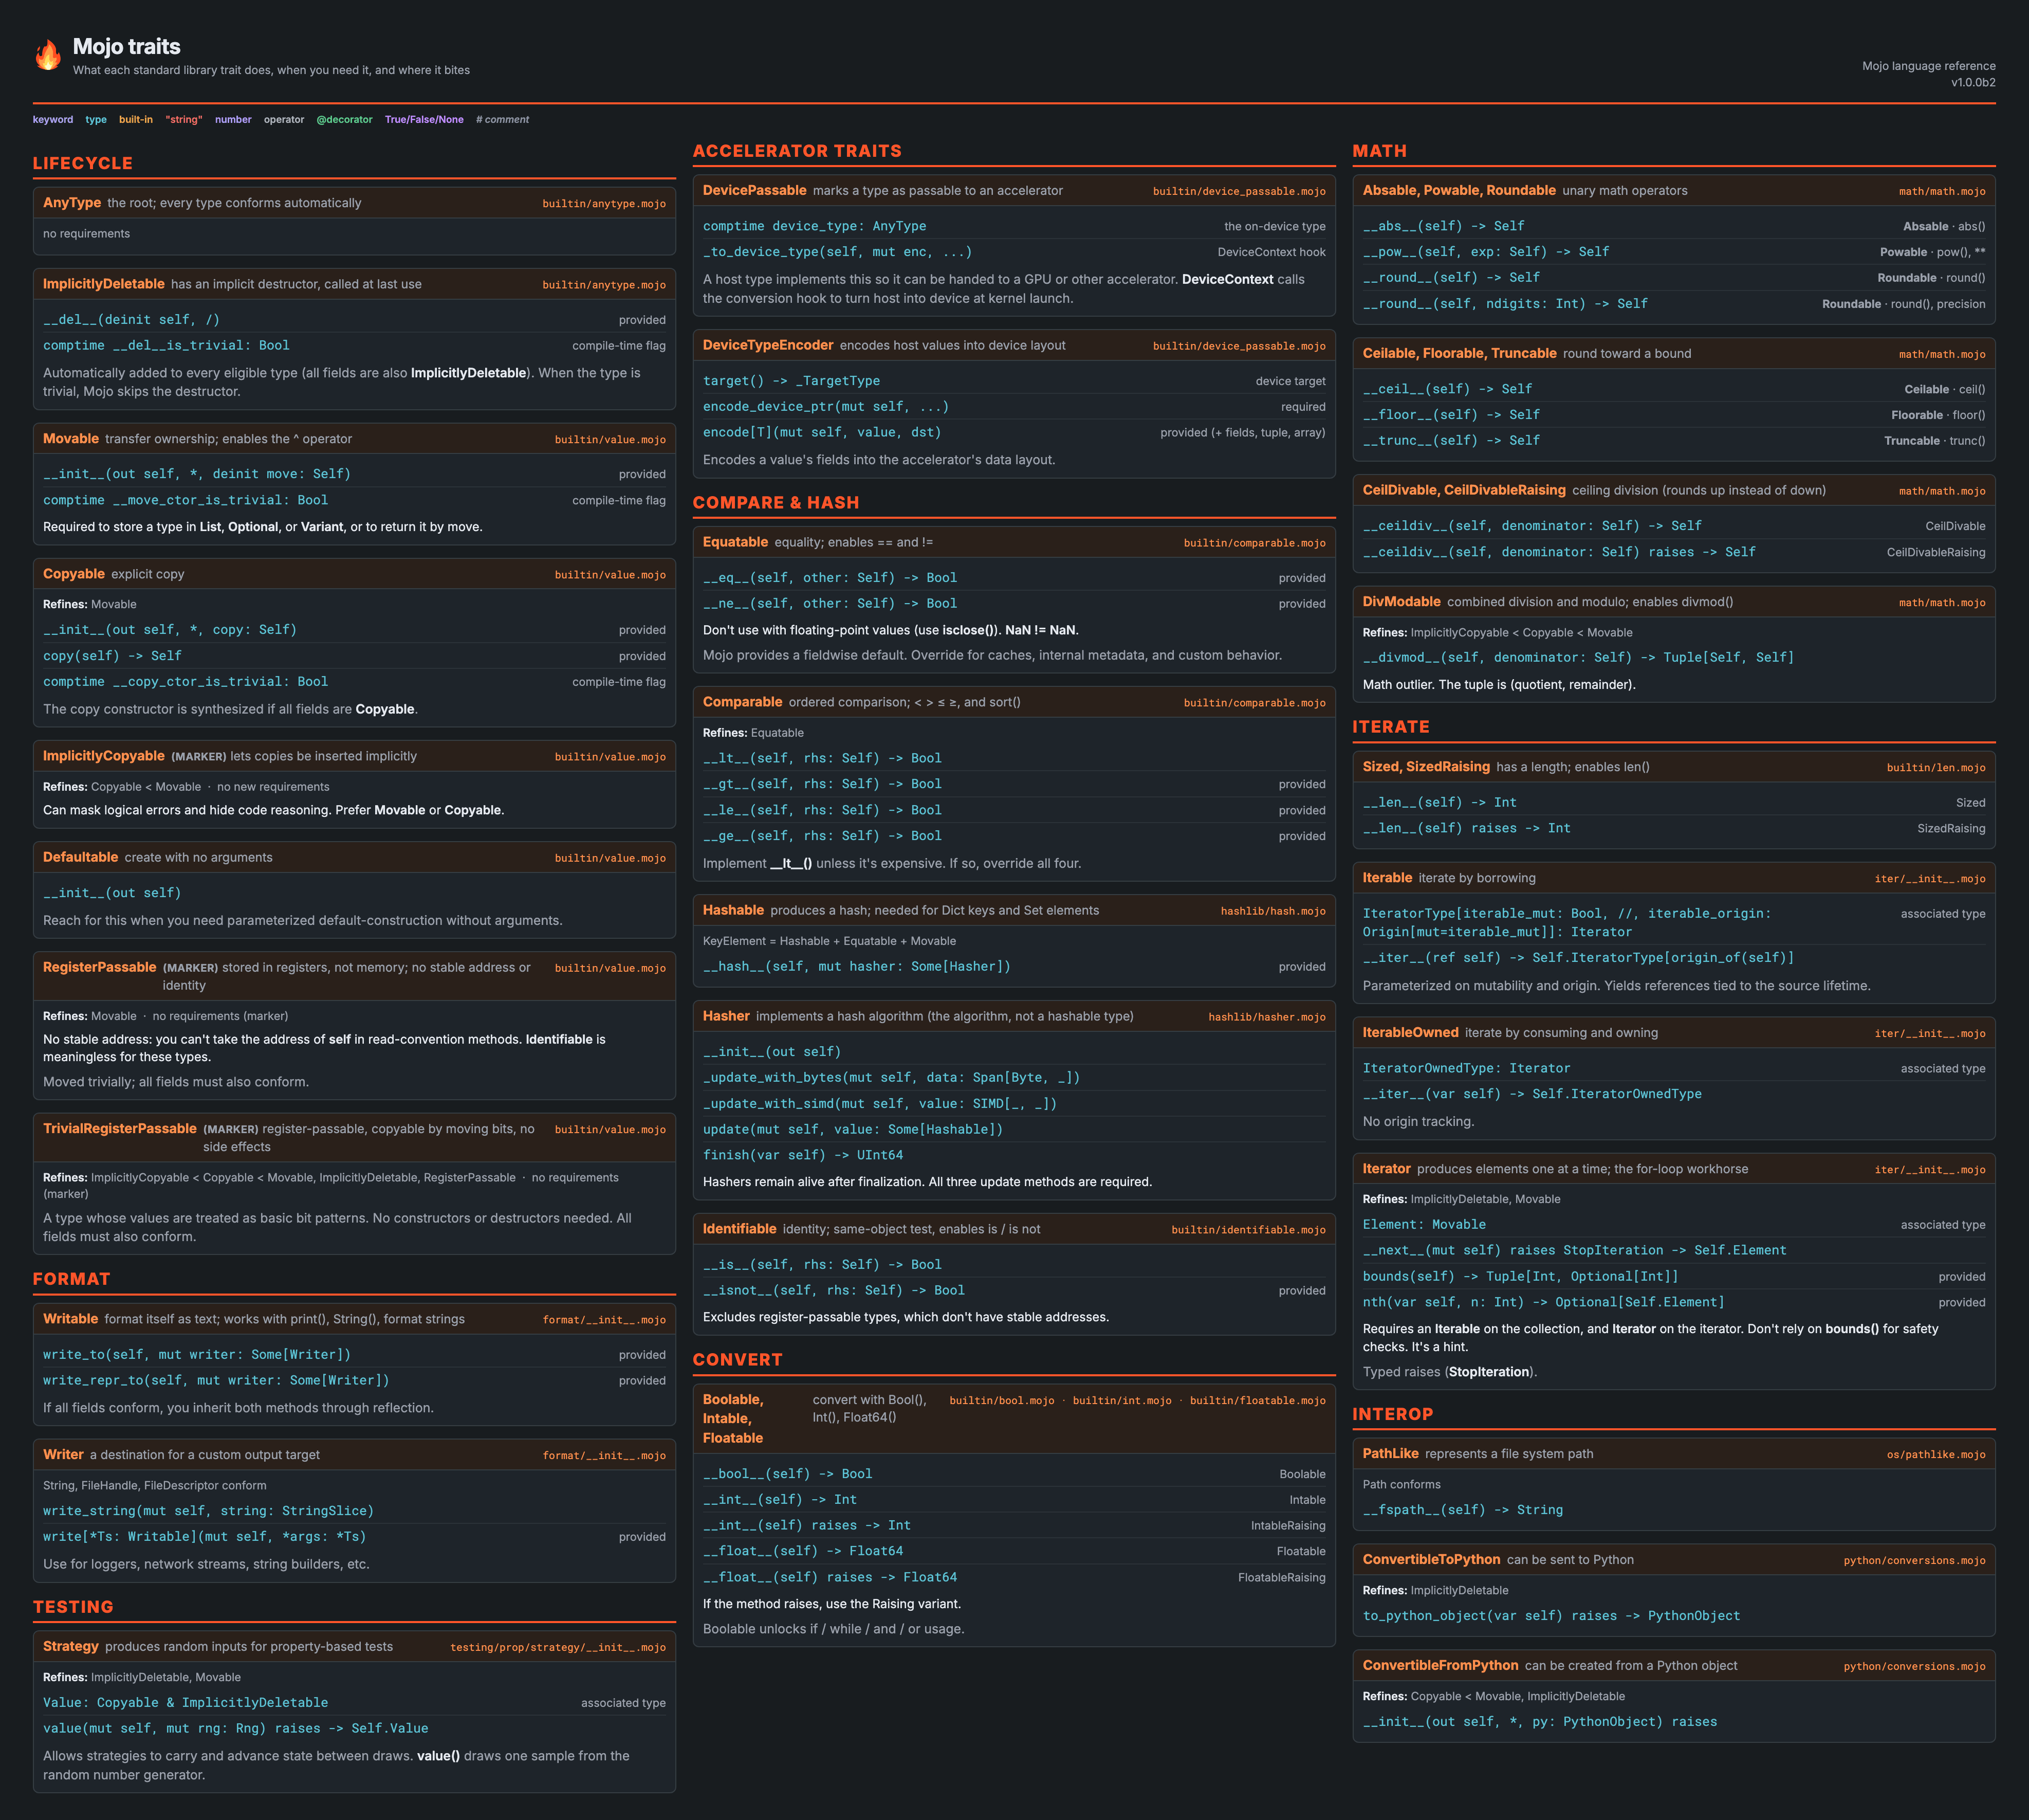The height and width of the screenshot is (1820, 2029).
Task: Click the "__divmod__" method signature
Action: [x=1578, y=657]
